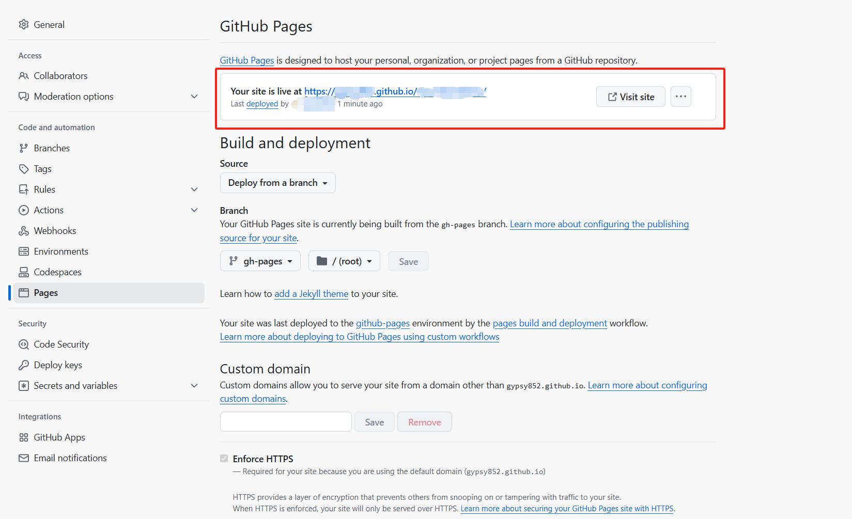Open the GitHub Pages documentation link
The height and width of the screenshot is (519, 852).
pos(247,60)
